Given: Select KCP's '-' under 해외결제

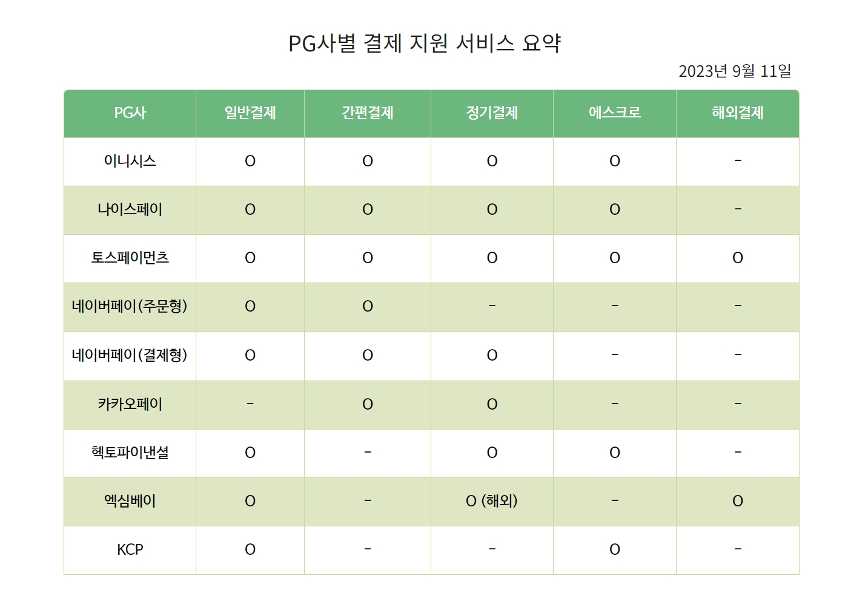Looking at the screenshot, I should [x=738, y=549].
